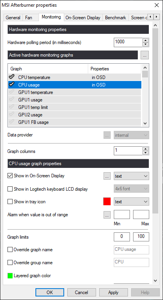This screenshot has width=163, height=300.
Task: Click the CPU group name field
Action: pyautogui.click(x=132, y=262)
